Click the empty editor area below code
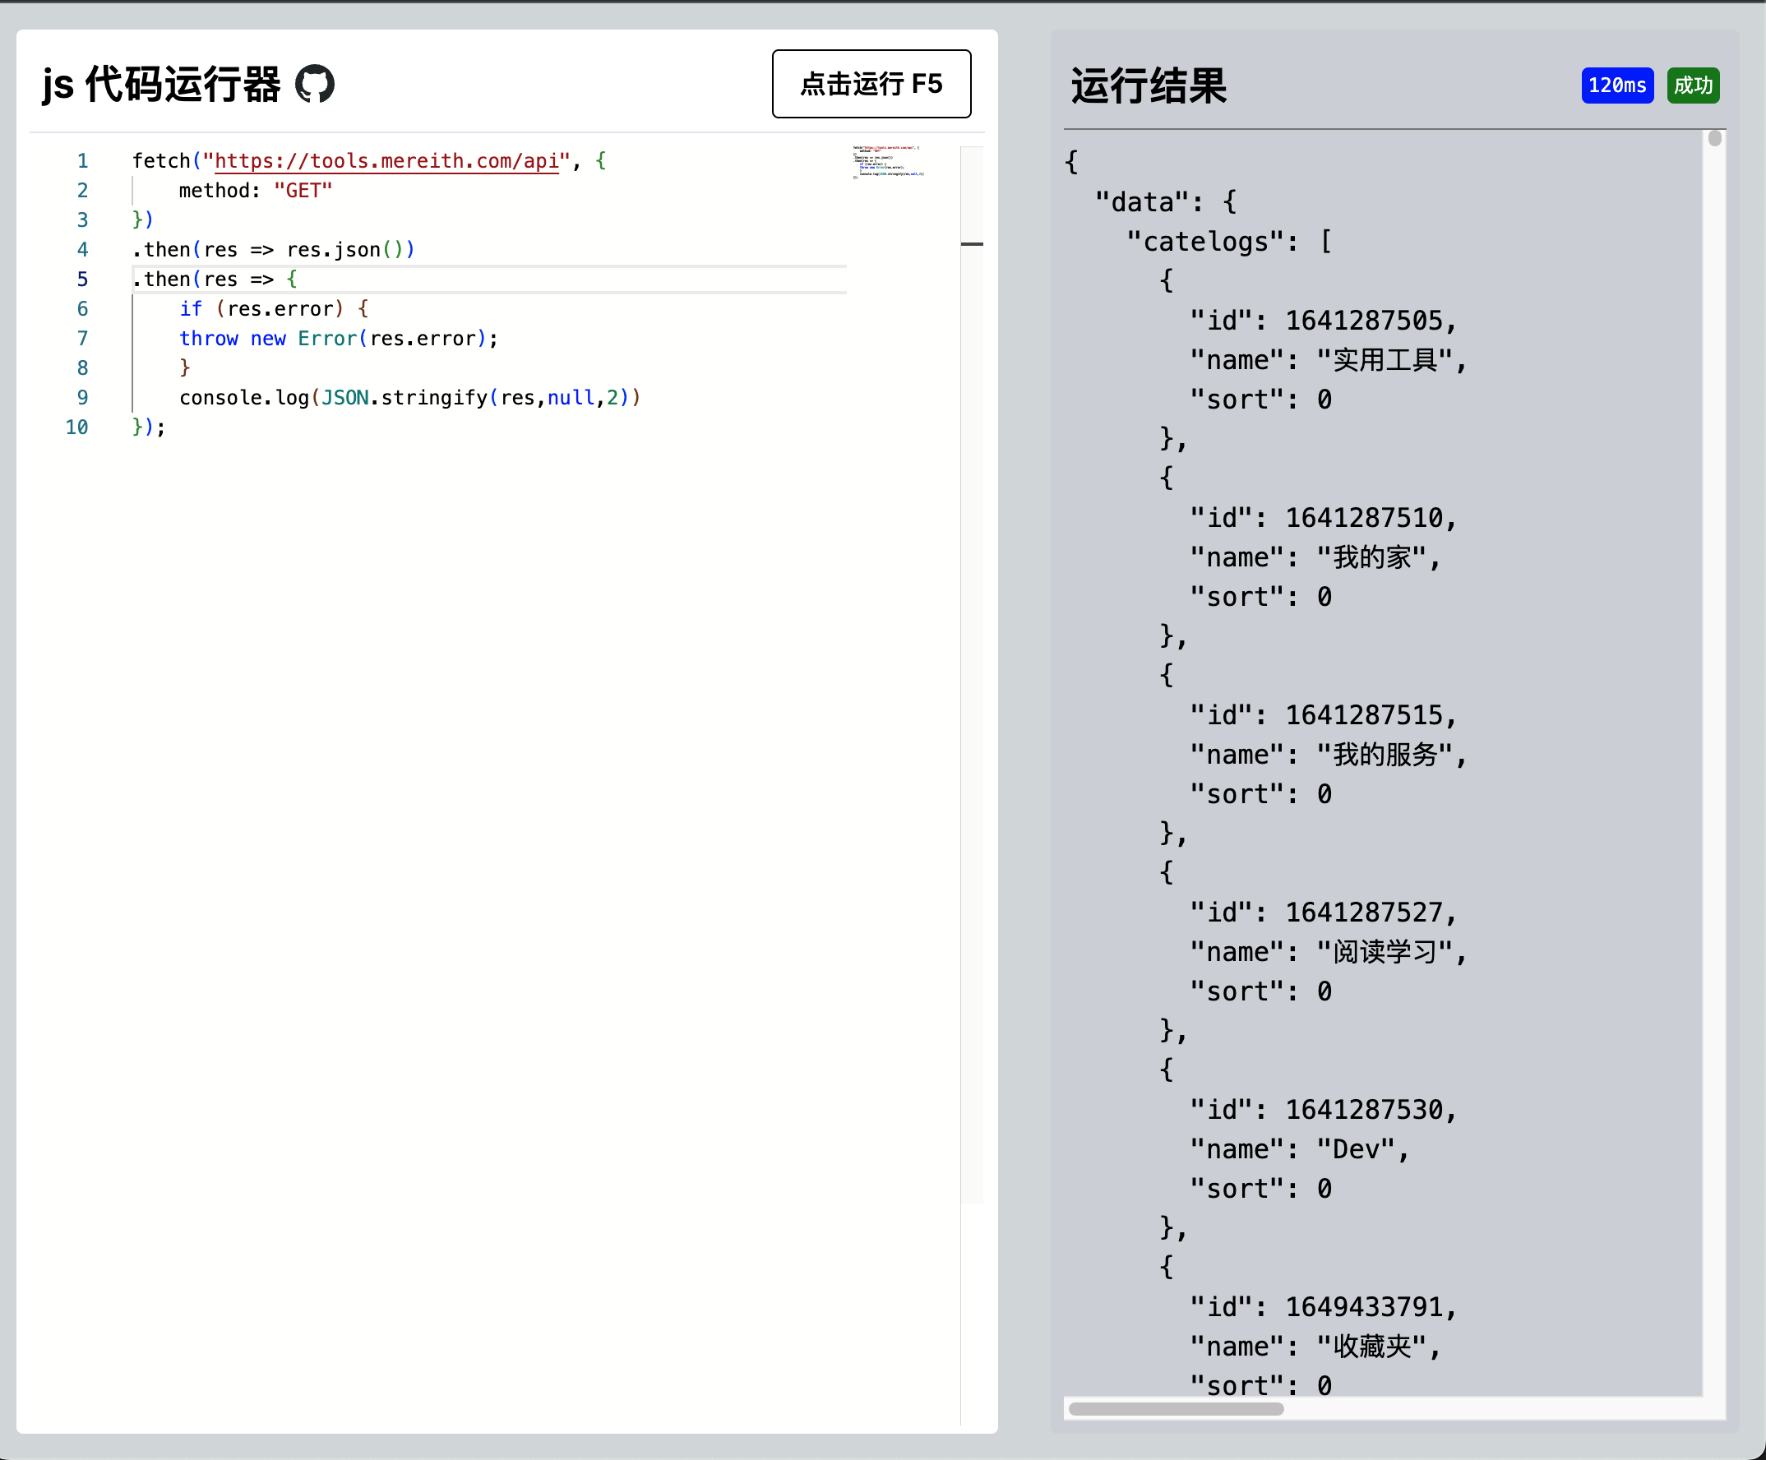Viewport: 1766px width, 1460px height. coord(488,841)
